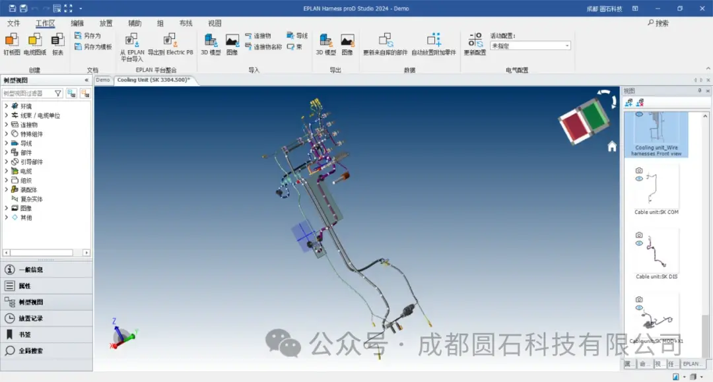Import image in the 导入 group
Screen dimensions: 713x382
coord(232,44)
